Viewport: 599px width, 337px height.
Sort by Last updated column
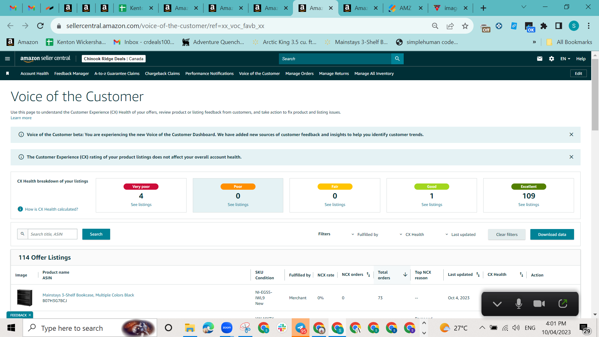[x=478, y=275]
